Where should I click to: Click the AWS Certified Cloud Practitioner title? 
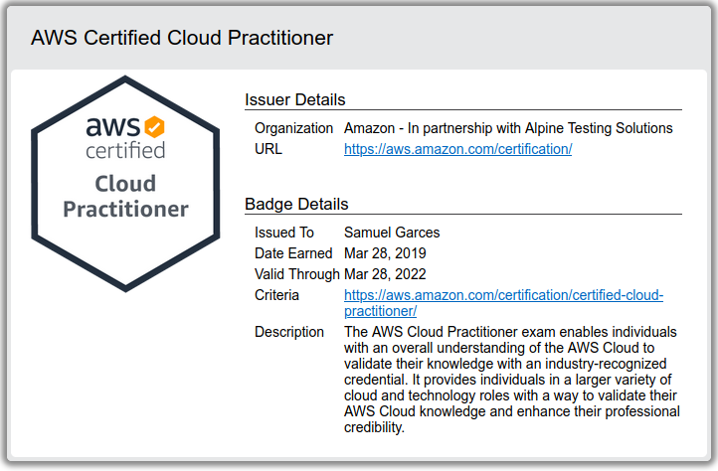point(182,38)
